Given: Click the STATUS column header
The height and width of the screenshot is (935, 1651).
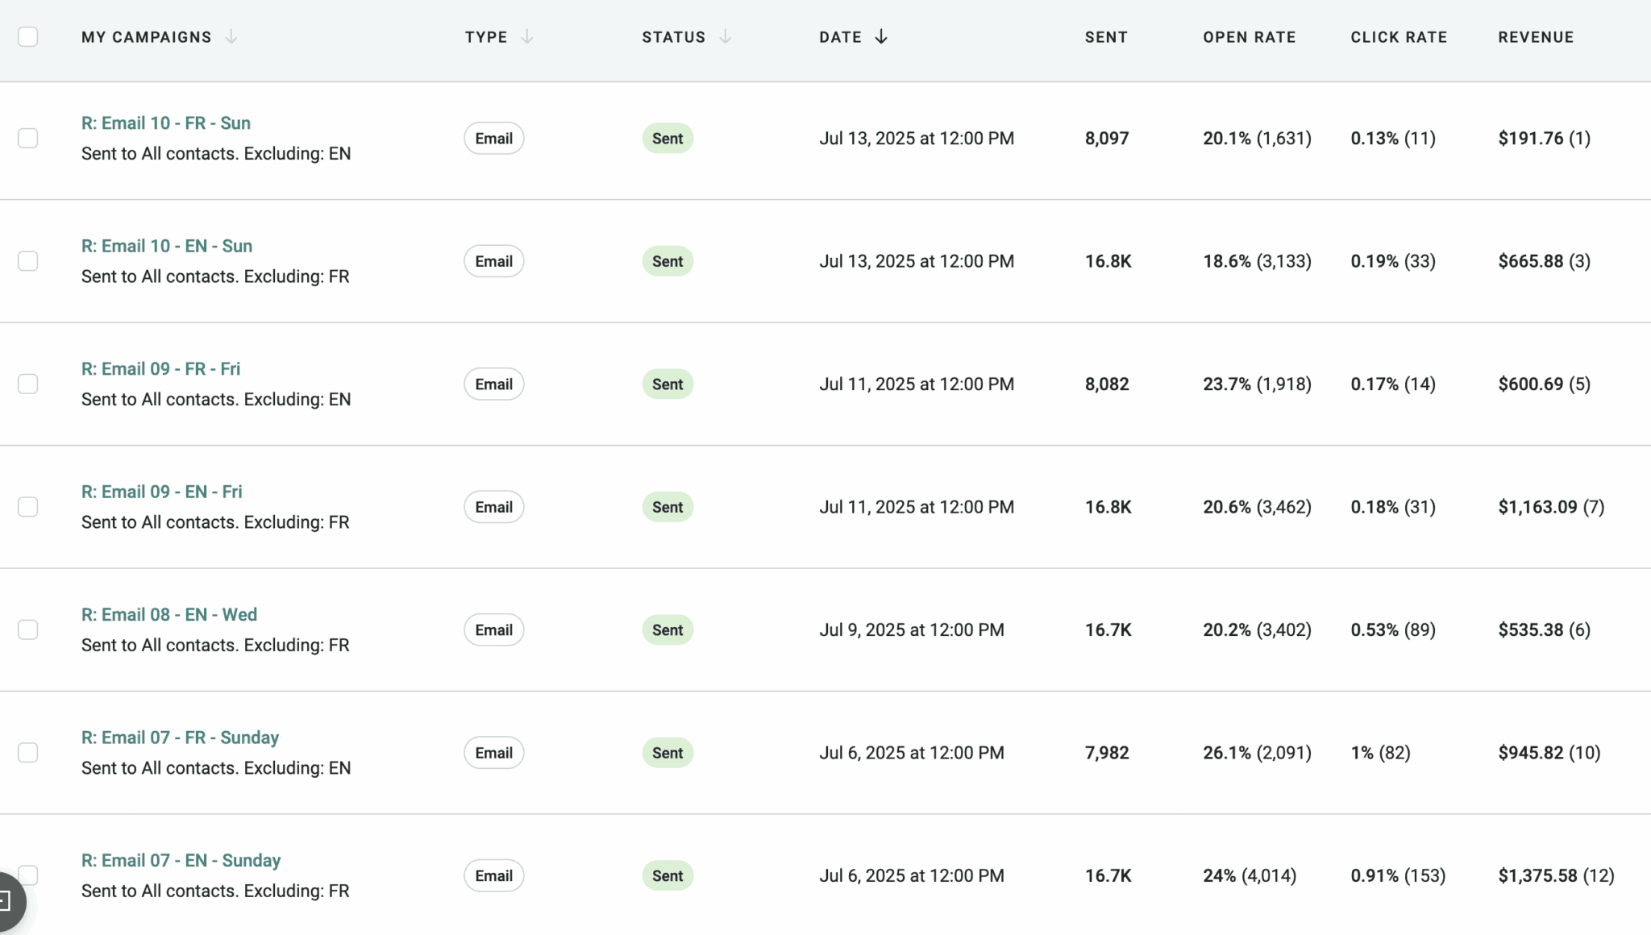Looking at the screenshot, I should point(673,37).
